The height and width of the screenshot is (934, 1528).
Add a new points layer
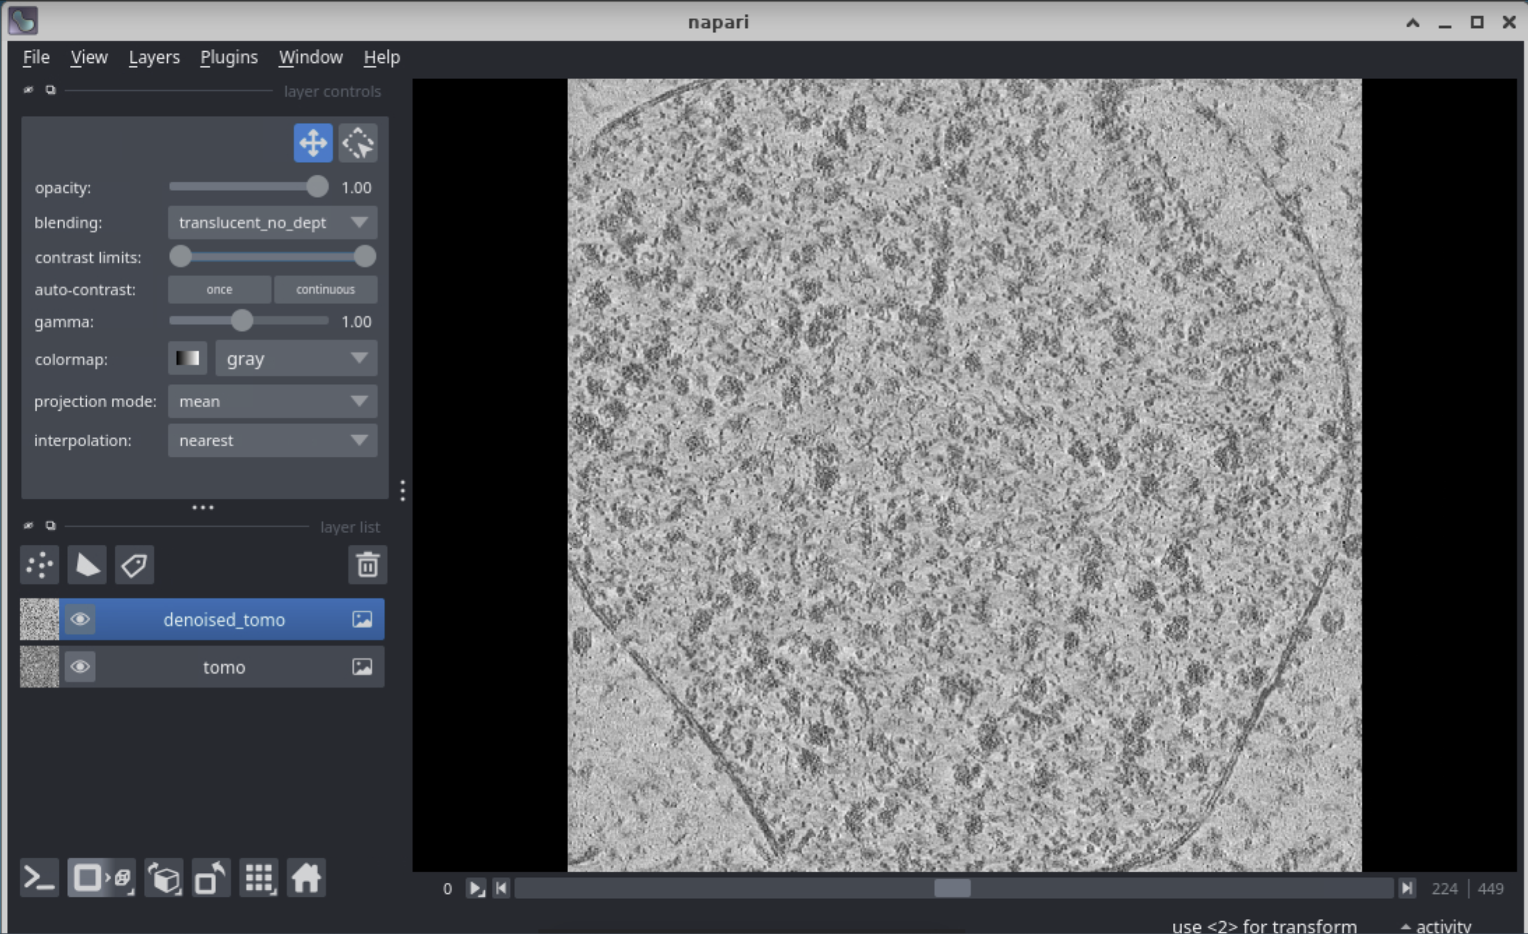pyautogui.click(x=40, y=564)
